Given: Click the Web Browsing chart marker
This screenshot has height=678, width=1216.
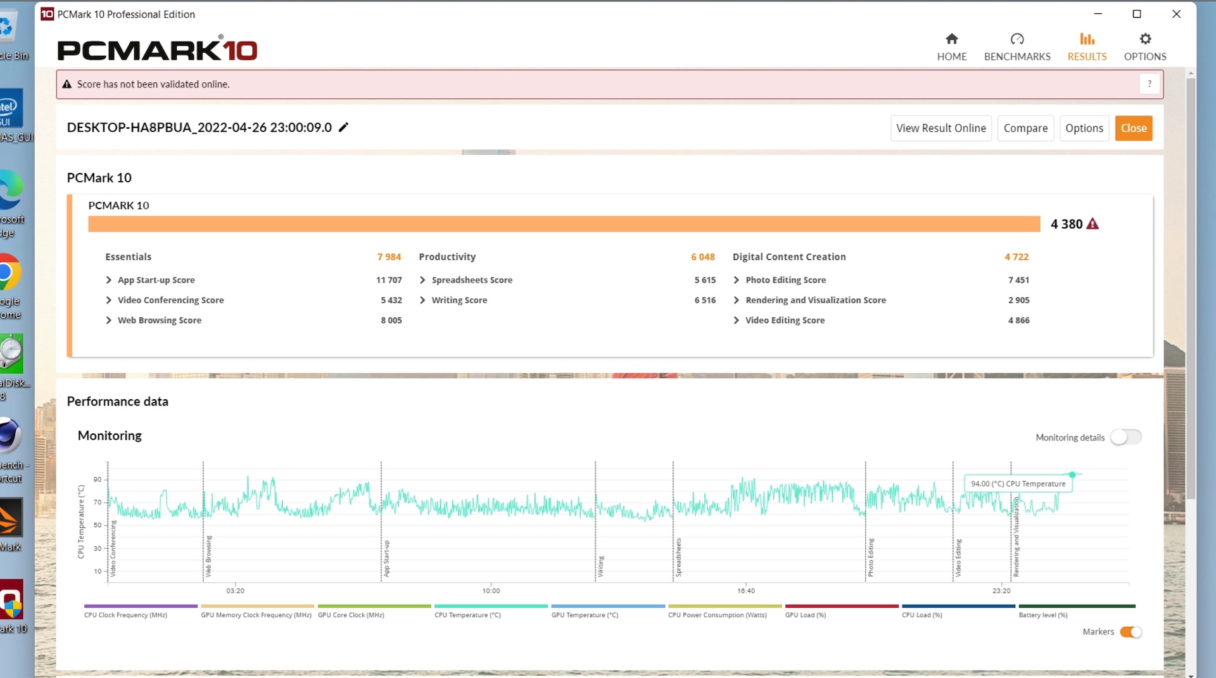Looking at the screenshot, I should (x=209, y=556).
